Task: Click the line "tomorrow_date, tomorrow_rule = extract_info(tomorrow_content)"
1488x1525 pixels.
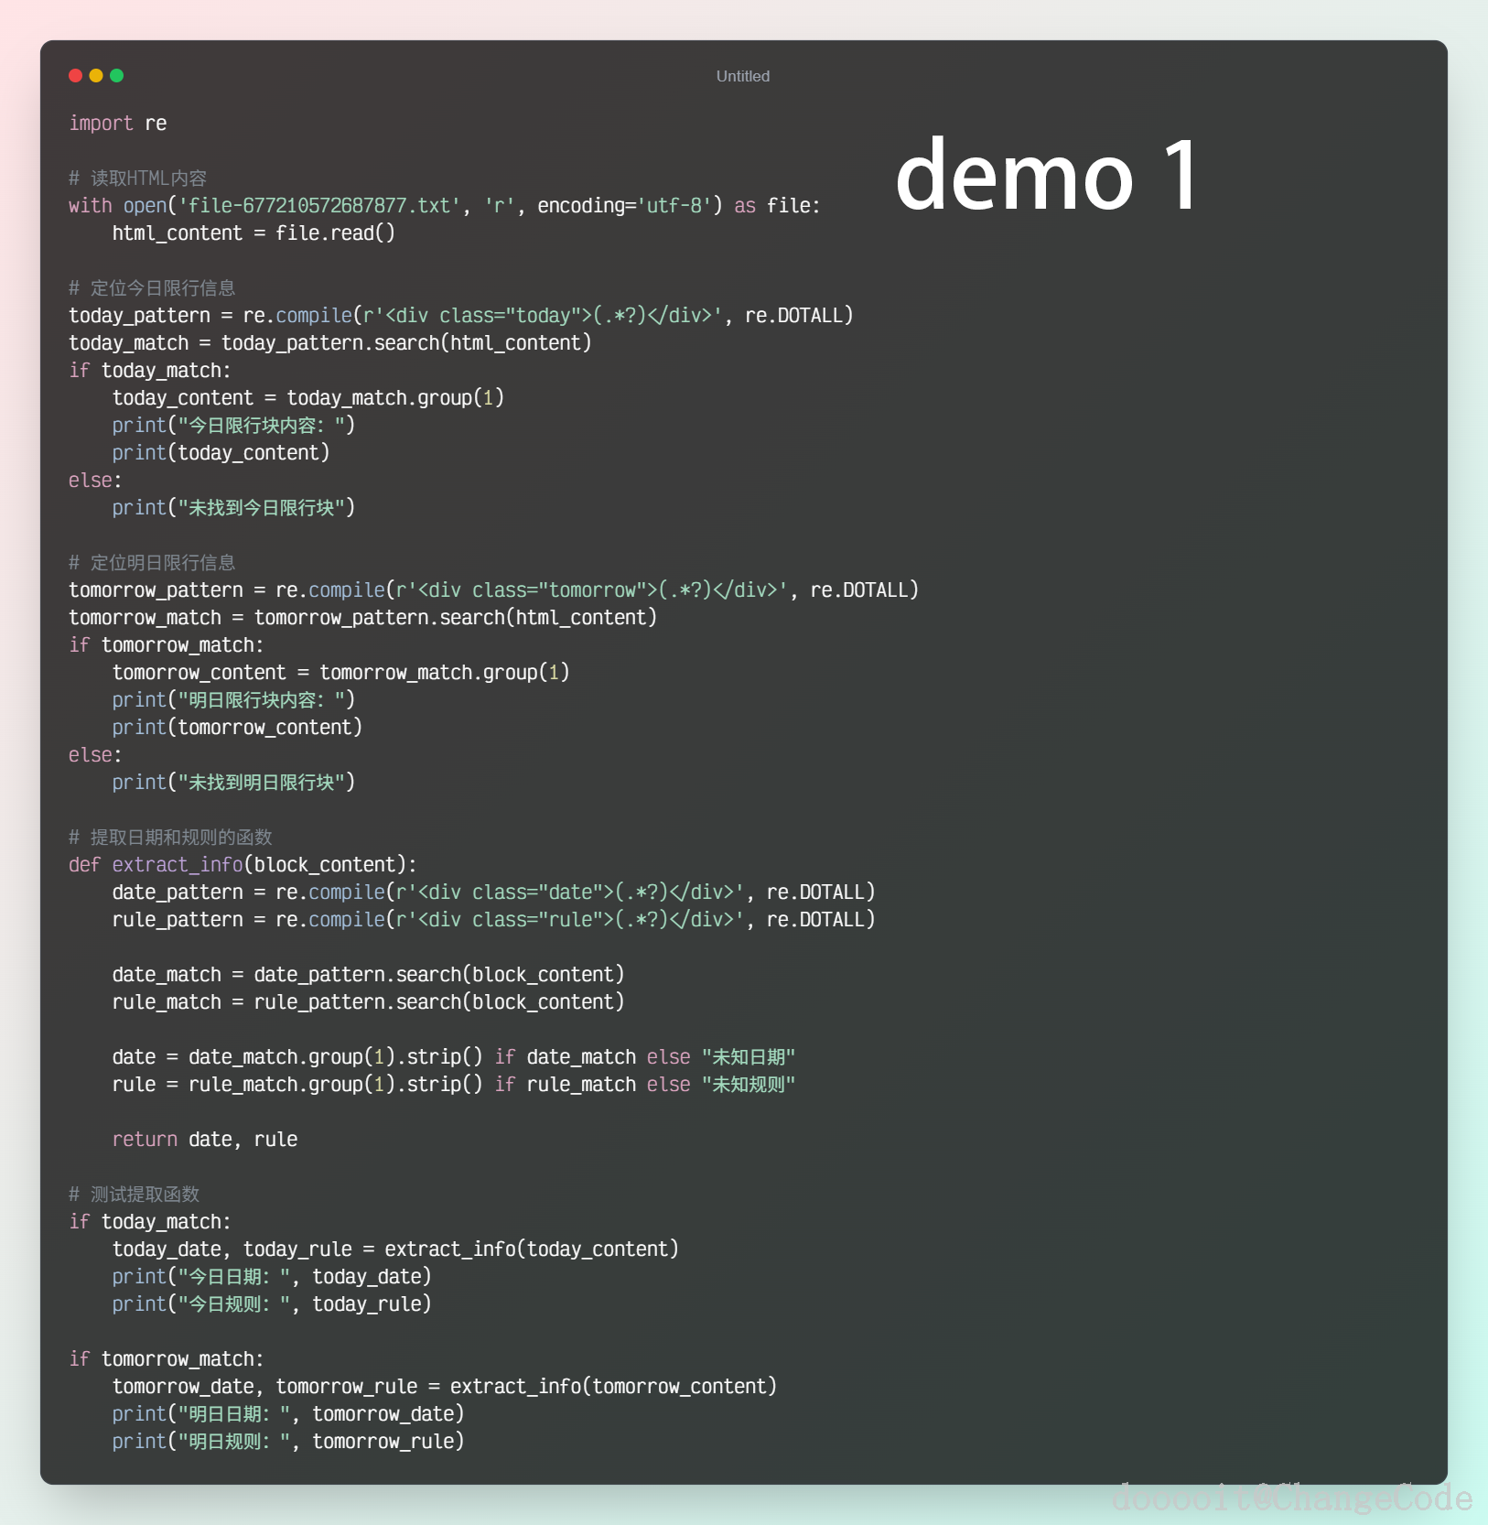Action: click(445, 1387)
